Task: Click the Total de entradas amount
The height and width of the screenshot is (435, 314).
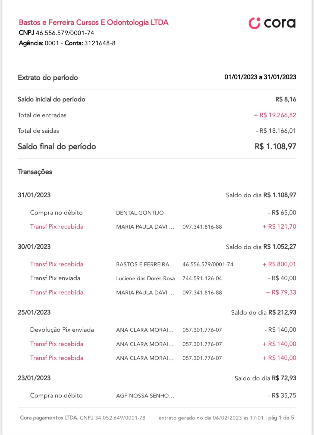Action: click(x=275, y=115)
